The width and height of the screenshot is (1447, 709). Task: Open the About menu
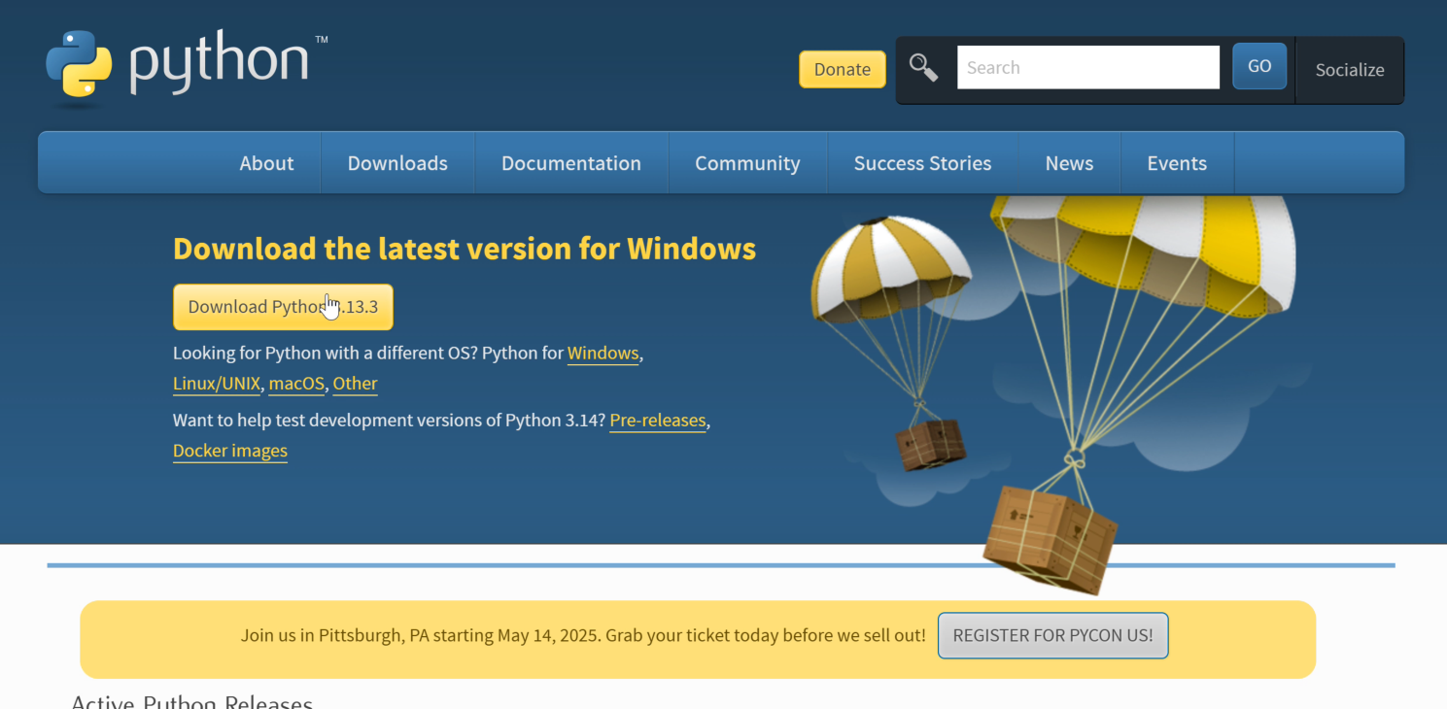(x=266, y=163)
